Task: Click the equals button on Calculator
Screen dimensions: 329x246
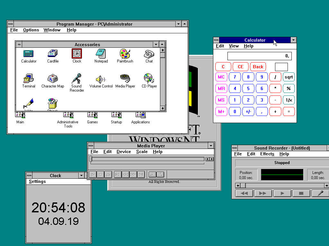Action: (289, 111)
